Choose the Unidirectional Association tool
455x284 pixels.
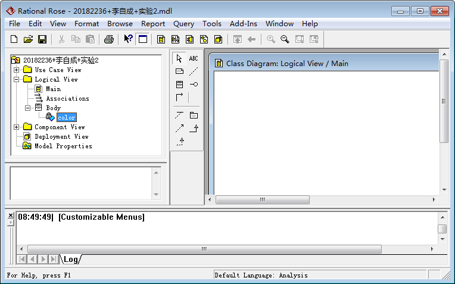pyautogui.click(x=179, y=97)
